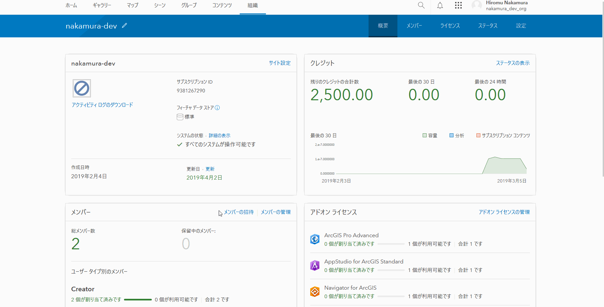Click the ArcGIS Pro Advanced license name
Image resolution: width=604 pixels, height=307 pixels.
351,235
